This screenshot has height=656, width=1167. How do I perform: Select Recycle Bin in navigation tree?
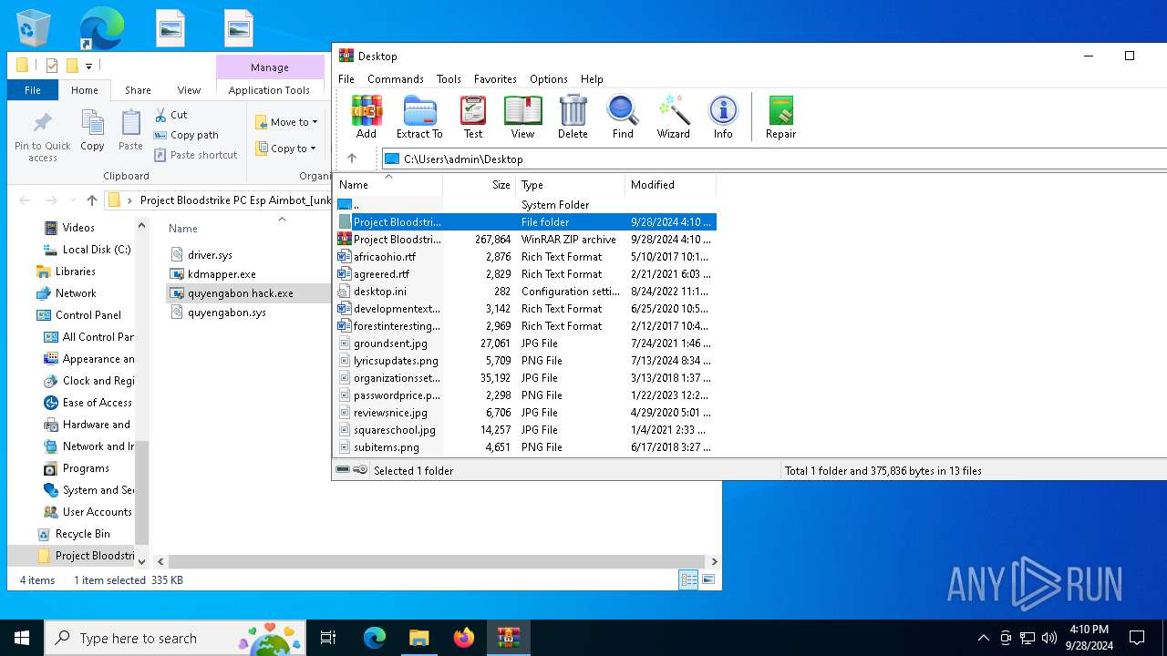click(x=82, y=534)
